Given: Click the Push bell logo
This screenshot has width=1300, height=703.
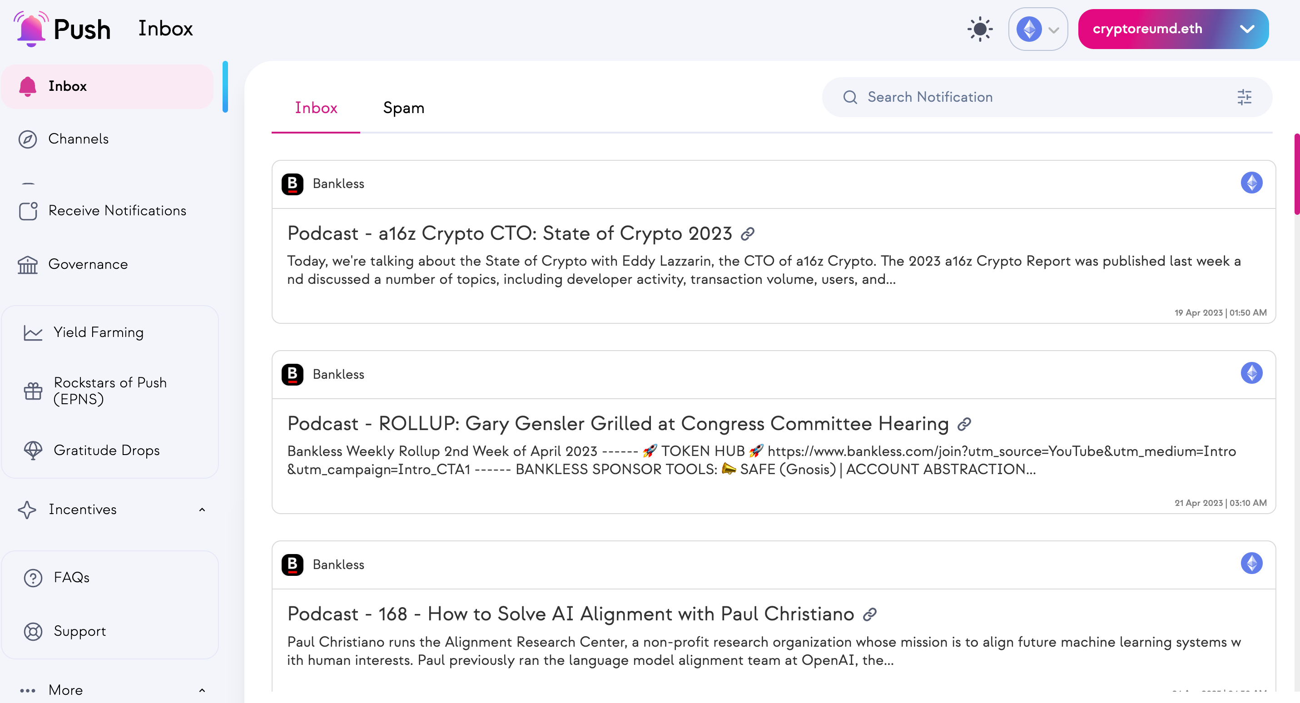Looking at the screenshot, I should point(31,29).
